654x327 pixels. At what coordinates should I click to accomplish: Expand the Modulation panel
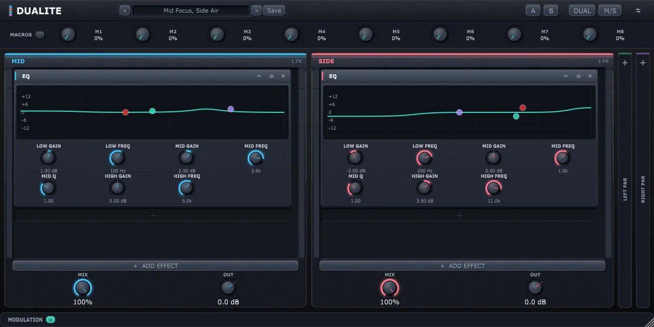coord(51,320)
